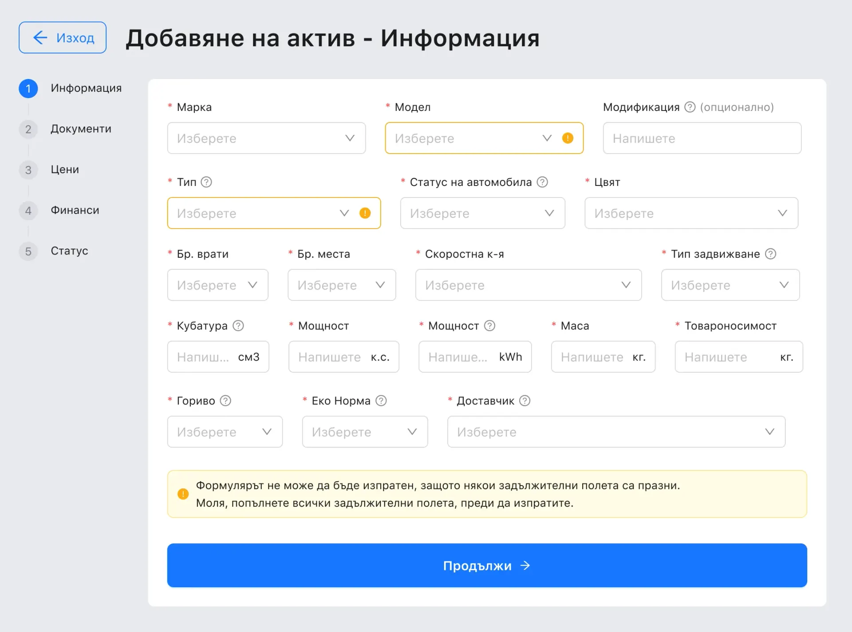Focus the Маса кг. input field
The height and width of the screenshot is (632, 852).
pyautogui.click(x=603, y=357)
